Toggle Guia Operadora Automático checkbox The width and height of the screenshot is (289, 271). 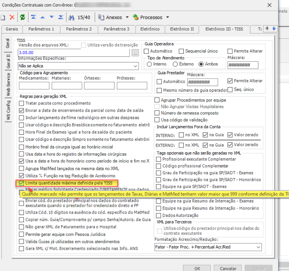click(146, 51)
